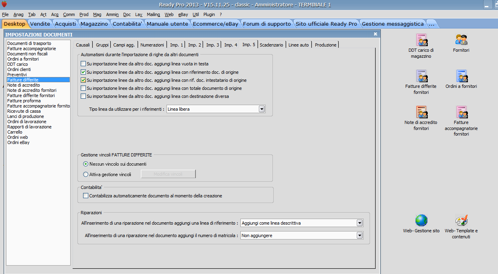
Task: Open the Ecommerce/eBay tab
Action: tap(215, 24)
